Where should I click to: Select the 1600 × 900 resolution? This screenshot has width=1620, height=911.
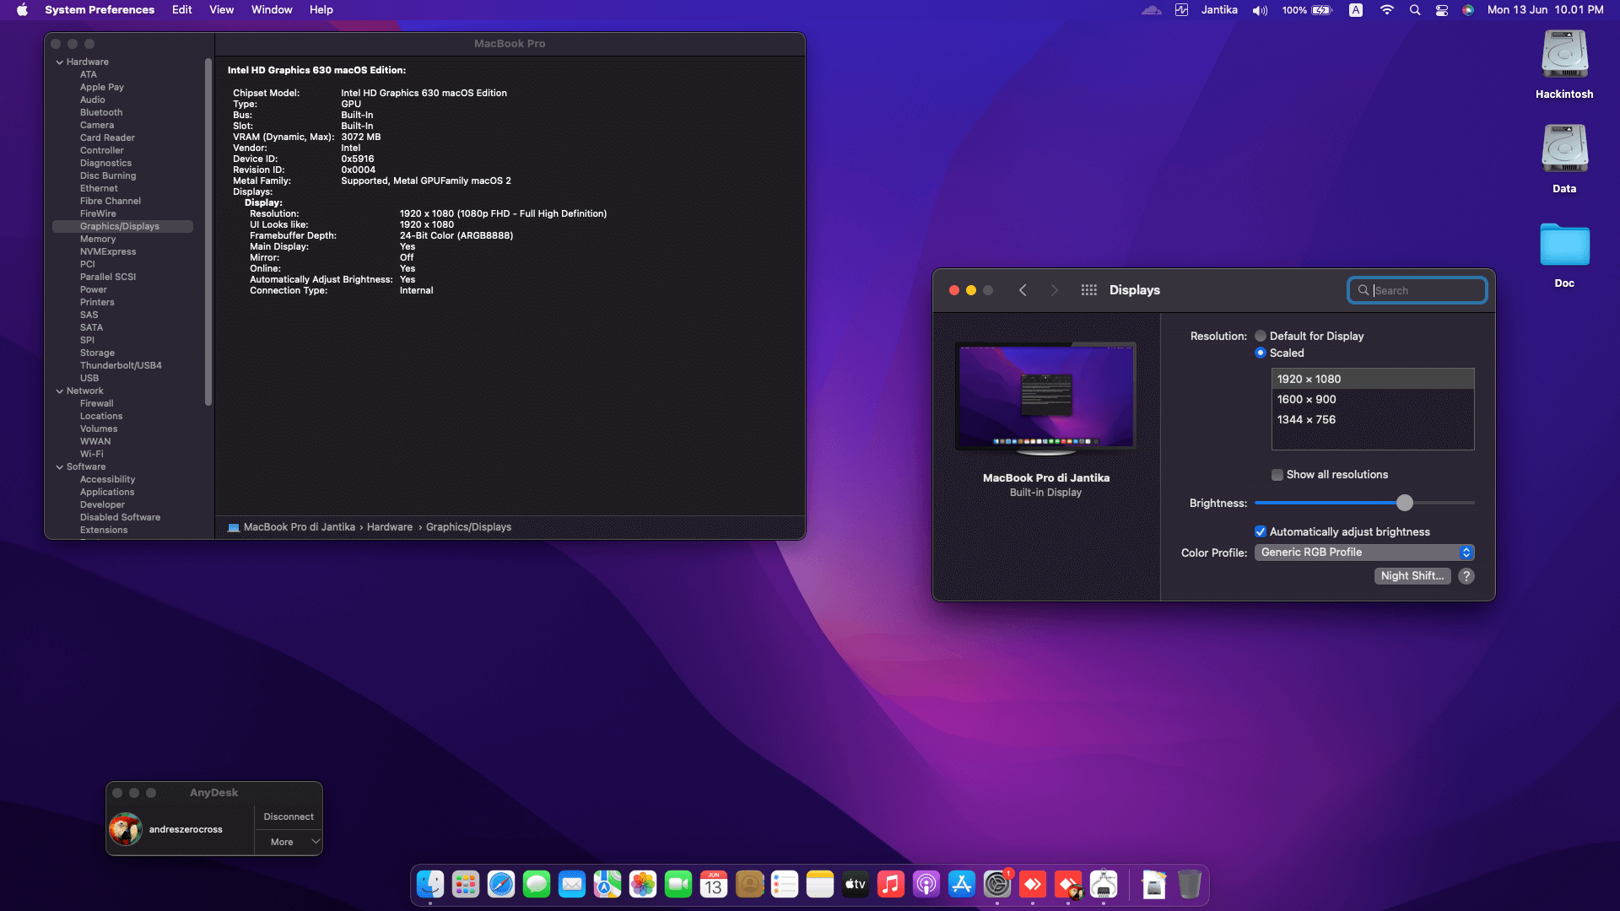point(1373,400)
